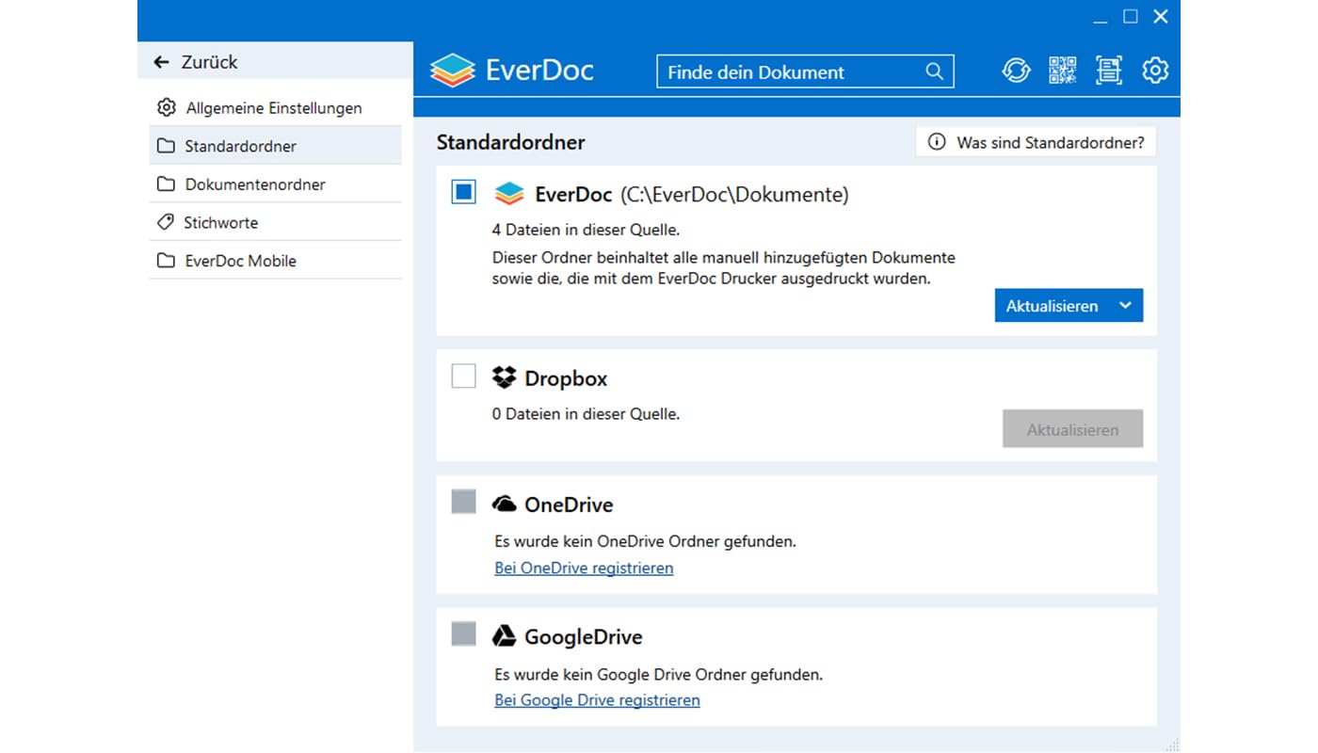The width and height of the screenshot is (1318, 753).
Task: Click the GoogleDrive source title
Action: pos(584,637)
